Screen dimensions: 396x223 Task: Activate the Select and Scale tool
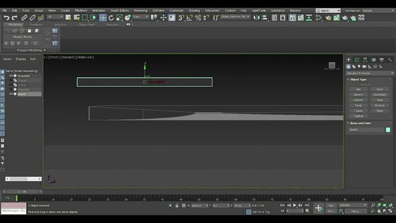[x=119, y=18]
